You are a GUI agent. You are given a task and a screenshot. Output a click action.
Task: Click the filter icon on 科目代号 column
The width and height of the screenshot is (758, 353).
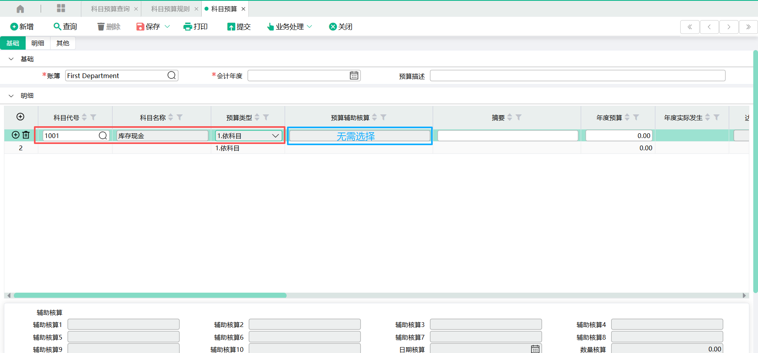[94, 118]
